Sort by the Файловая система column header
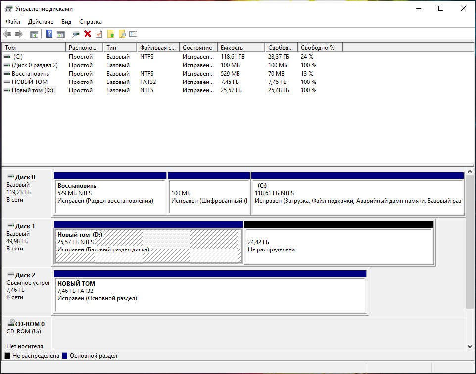476x374 pixels. pos(157,48)
